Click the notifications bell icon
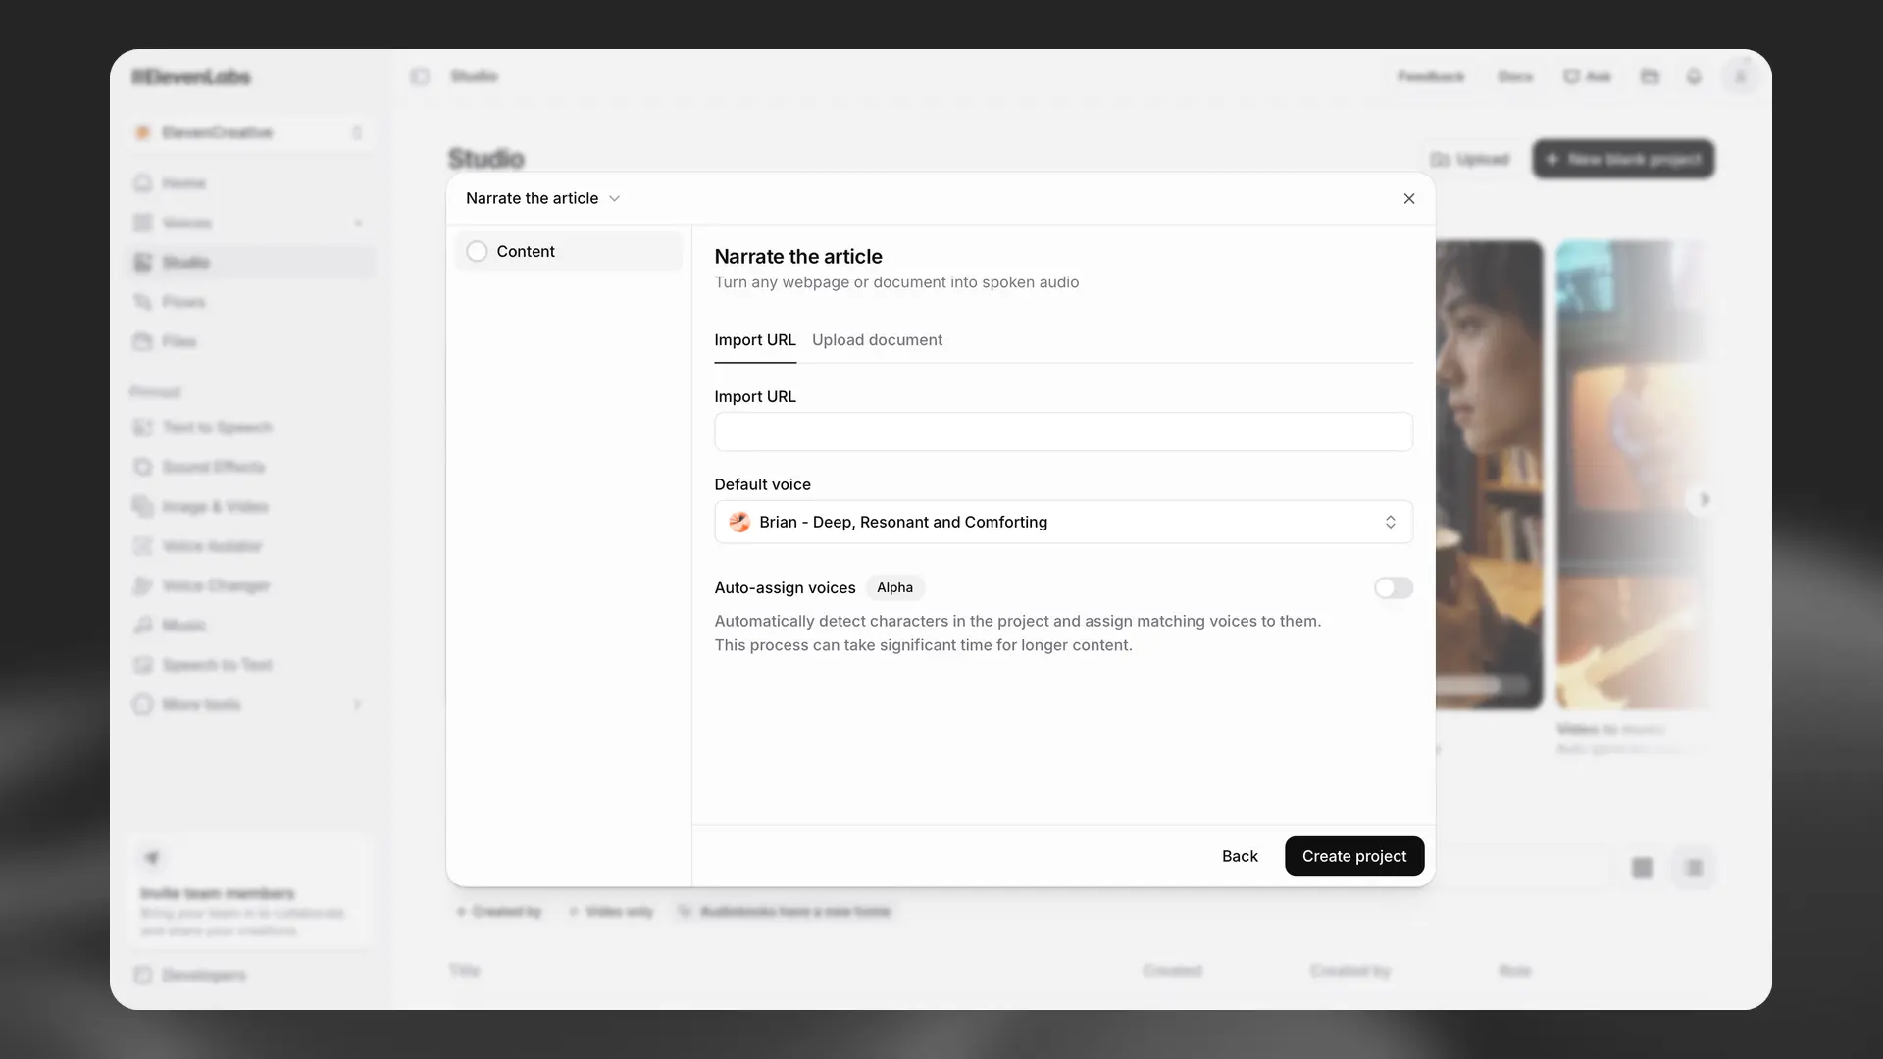Screen dimensions: 1883x1059 click(1694, 76)
